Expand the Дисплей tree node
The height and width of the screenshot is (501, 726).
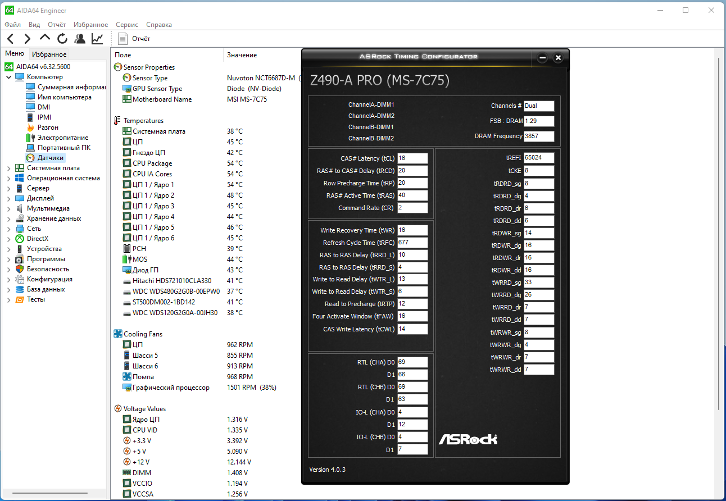9,198
